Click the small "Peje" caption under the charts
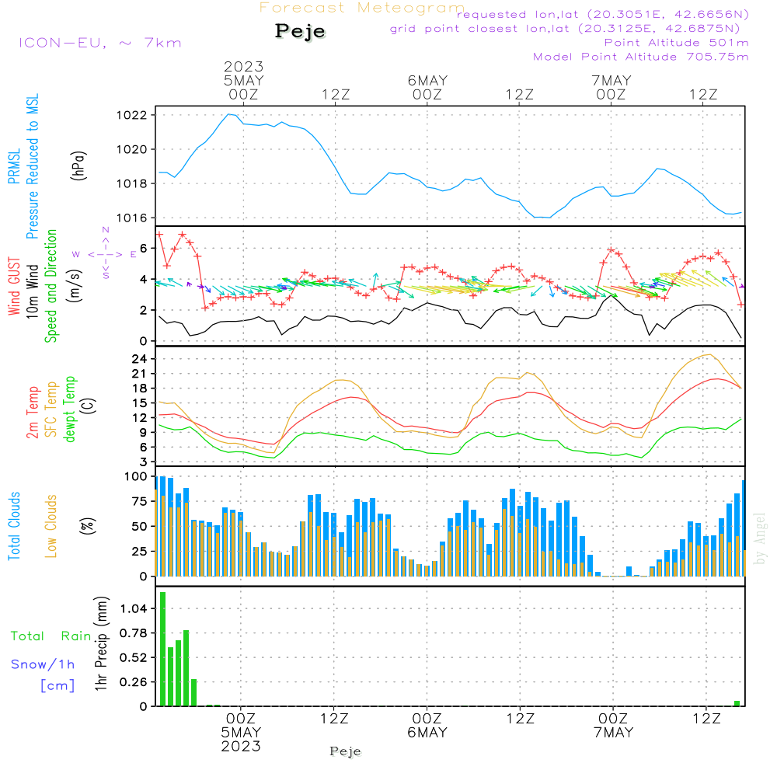 (346, 751)
